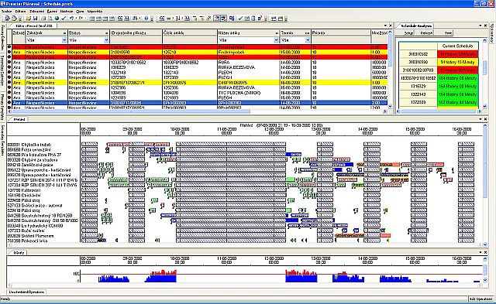Click the red cell for order 310010582
This screenshot has width=496, height=304.
457,54
